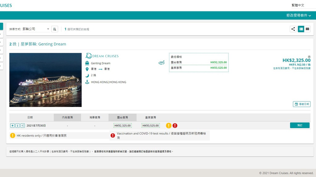Select the 皇宮客房 cabin column header
The image size is (316, 177).
(x=151, y=117)
